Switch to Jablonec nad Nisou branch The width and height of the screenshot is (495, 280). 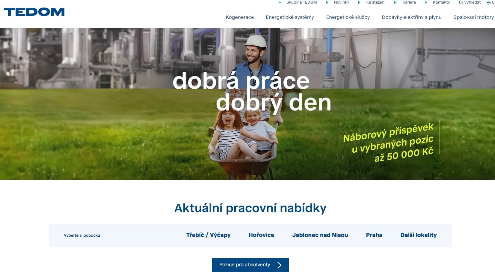pyautogui.click(x=320, y=235)
